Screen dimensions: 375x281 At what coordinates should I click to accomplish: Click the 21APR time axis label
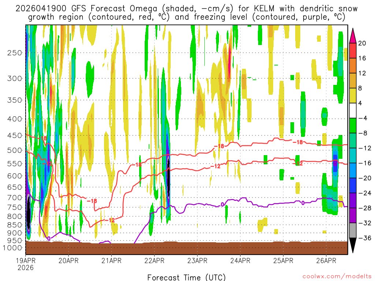111,261
